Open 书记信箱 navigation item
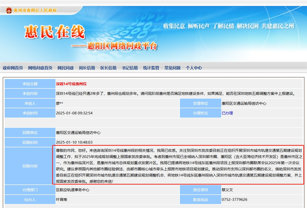 pyautogui.click(x=130, y=68)
